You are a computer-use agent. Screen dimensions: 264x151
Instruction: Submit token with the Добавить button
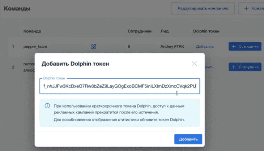[188, 139]
